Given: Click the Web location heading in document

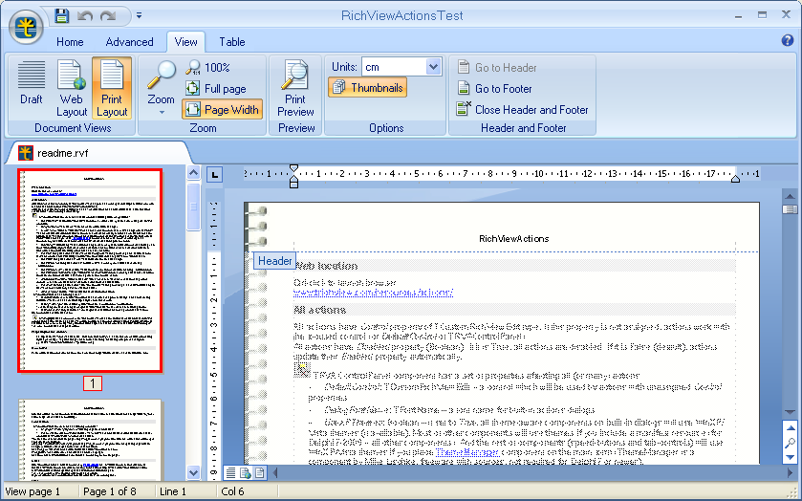Looking at the screenshot, I should 326,266.
